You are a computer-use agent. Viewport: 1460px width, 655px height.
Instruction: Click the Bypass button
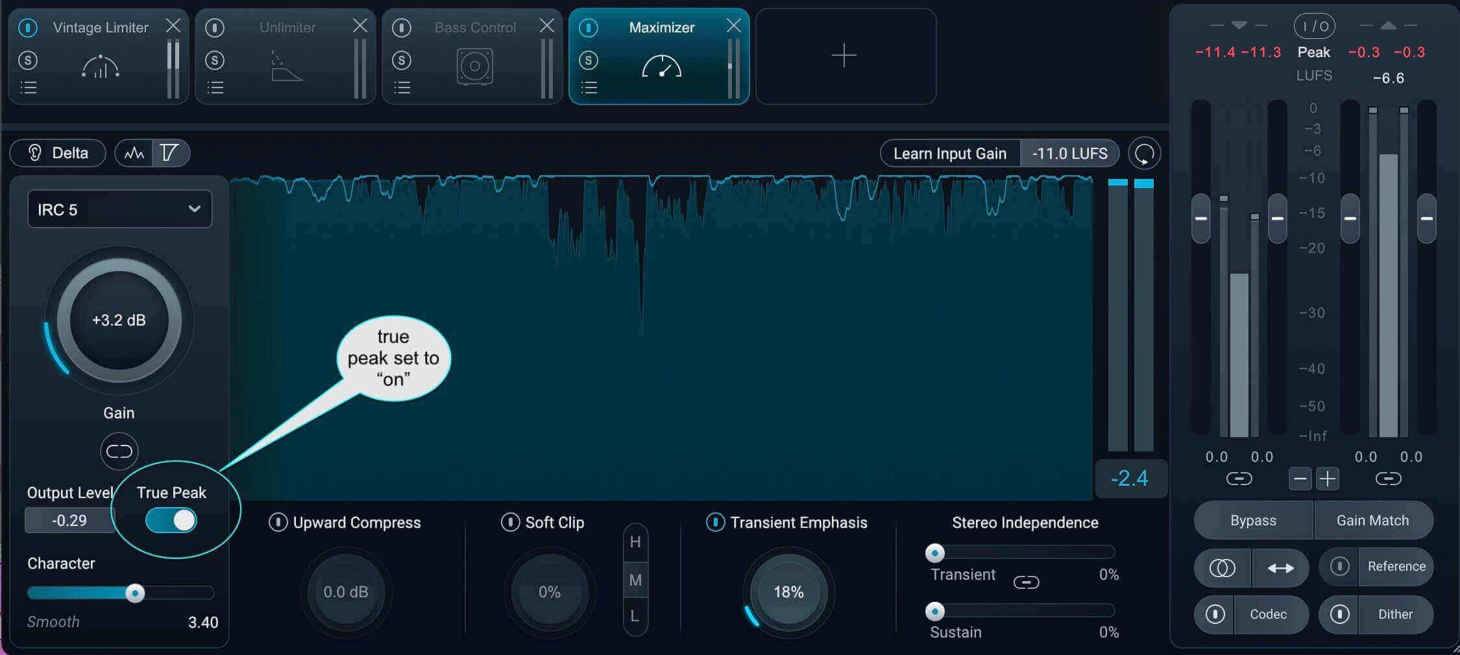click(x=1254, y=520)
